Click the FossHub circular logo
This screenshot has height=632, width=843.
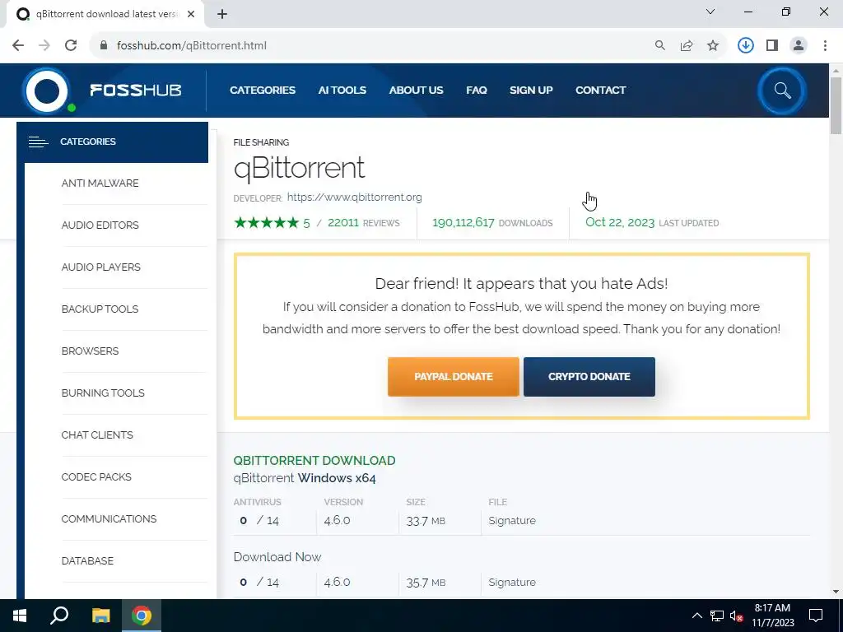47,91
